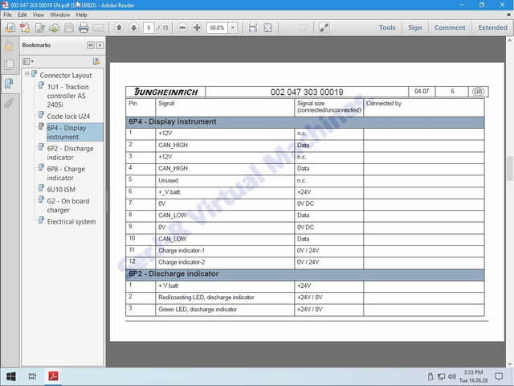Viewport: 514px width, 386px height.
Task: Click the highlight text icon
Action: (x=303, y=27)
